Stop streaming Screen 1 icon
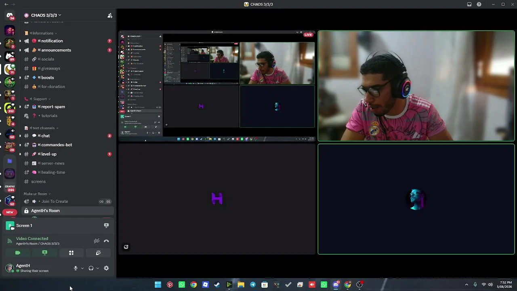Image resolution: width=517 pixels, height=291 pixels. pos(106,226)
